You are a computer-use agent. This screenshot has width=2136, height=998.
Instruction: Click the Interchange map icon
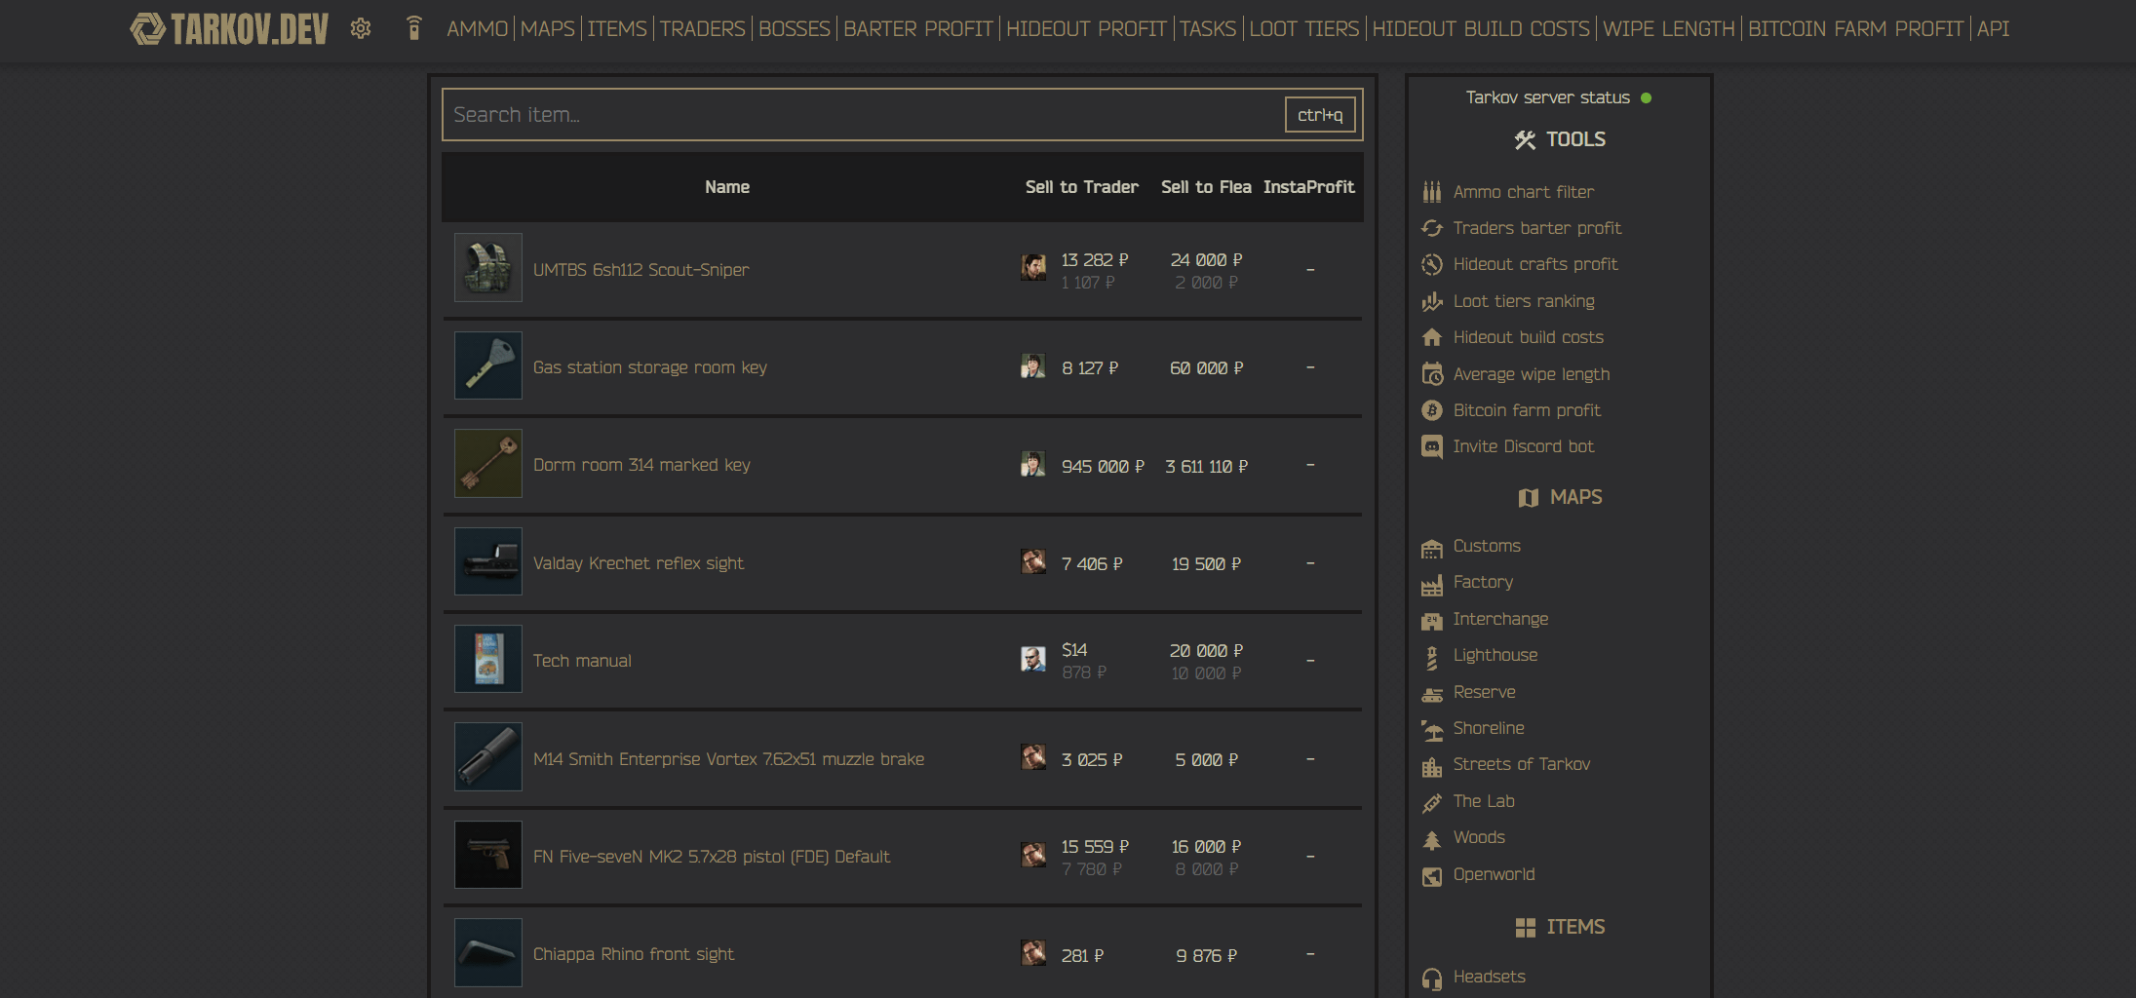1431,621
